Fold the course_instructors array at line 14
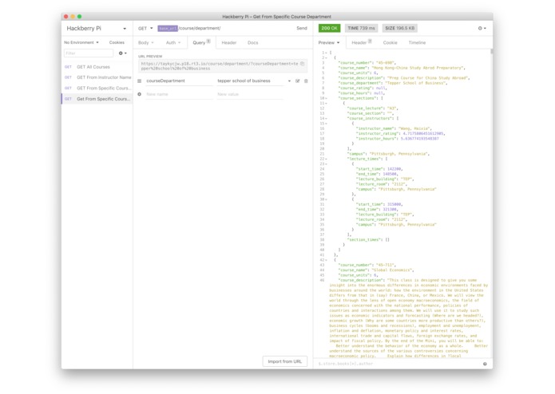Screen dimensions: 555x394 (326, 118)
